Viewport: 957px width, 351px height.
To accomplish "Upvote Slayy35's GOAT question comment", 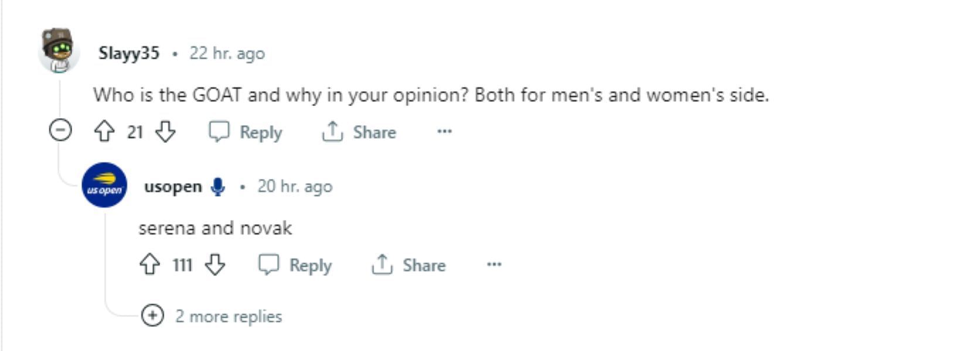I will tap(104, 132).
